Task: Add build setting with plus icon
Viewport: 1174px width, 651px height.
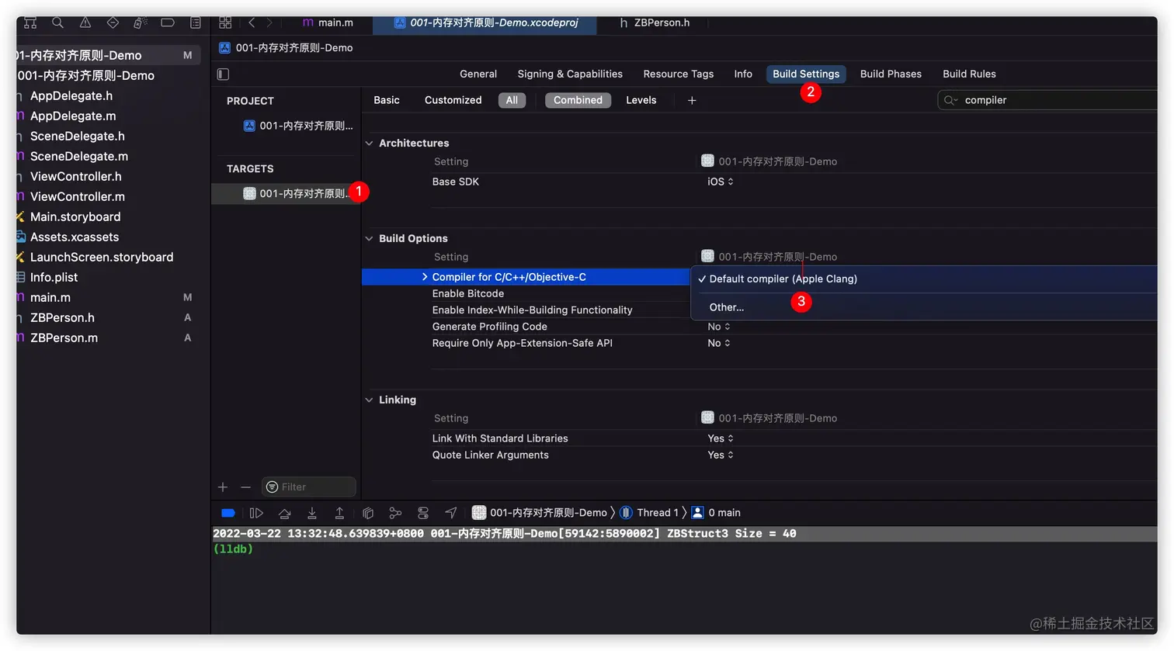Action: pos(692,100)
